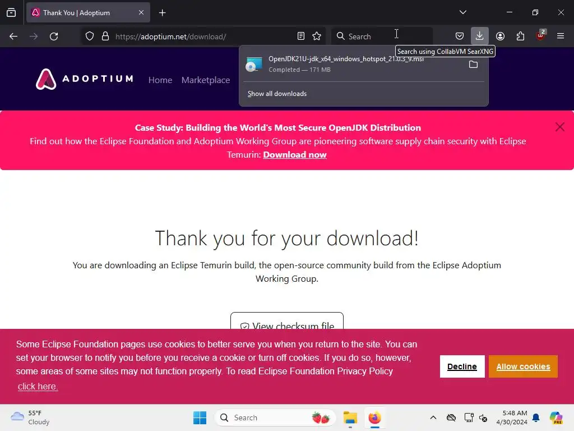Open Windows weather widget
This screenshot has height=431, width=574.
point(30,418)
